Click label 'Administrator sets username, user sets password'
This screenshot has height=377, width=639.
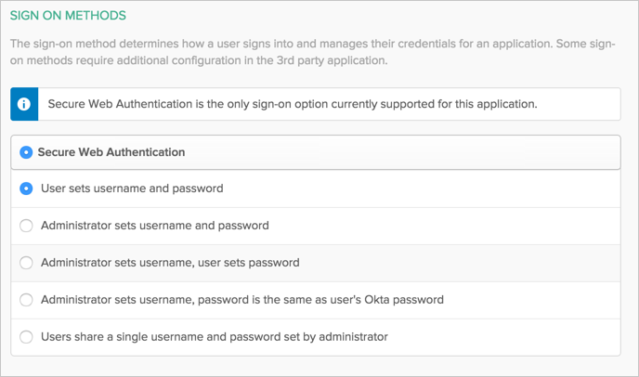point(170,263)
